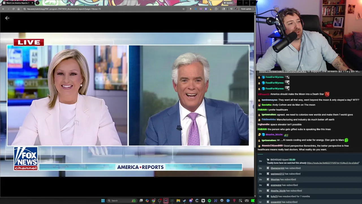Open the streamlabs.com/boneclinks link
Image resolution: width=362 pixels, height=204 pixels.
point(283,71)
